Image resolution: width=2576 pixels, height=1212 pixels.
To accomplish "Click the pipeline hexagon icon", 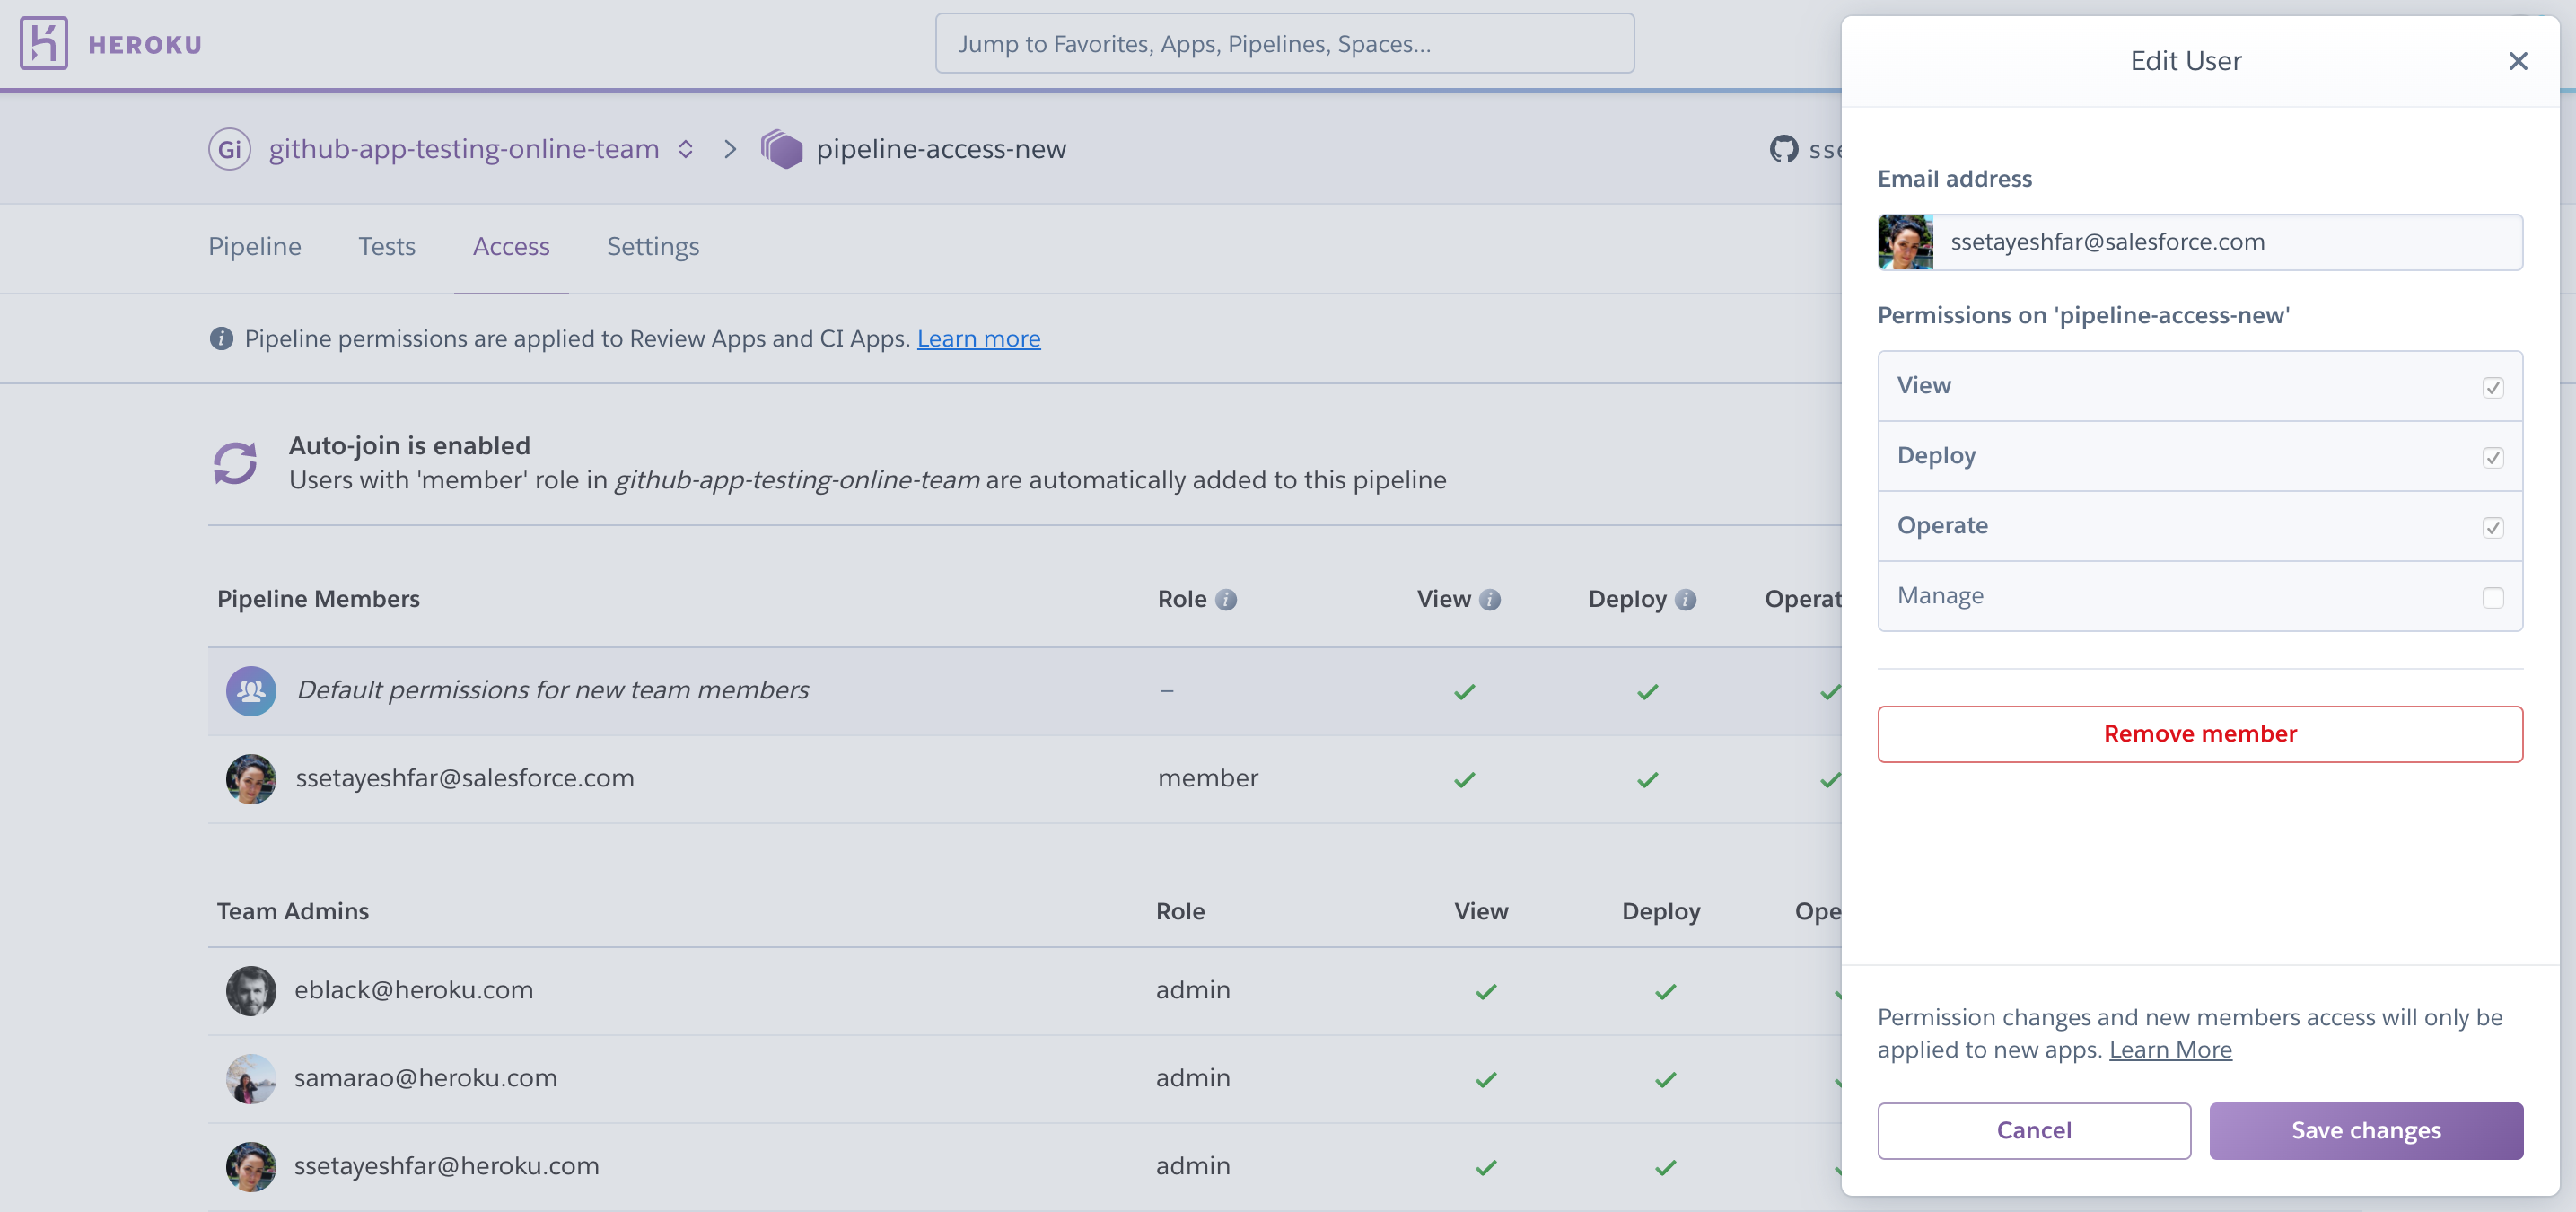I will point(781,149).
